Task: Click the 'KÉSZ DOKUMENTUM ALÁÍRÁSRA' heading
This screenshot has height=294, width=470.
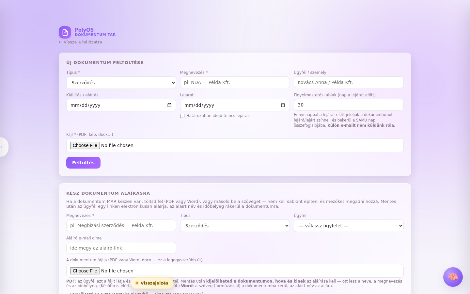Action: pos(108,193)
